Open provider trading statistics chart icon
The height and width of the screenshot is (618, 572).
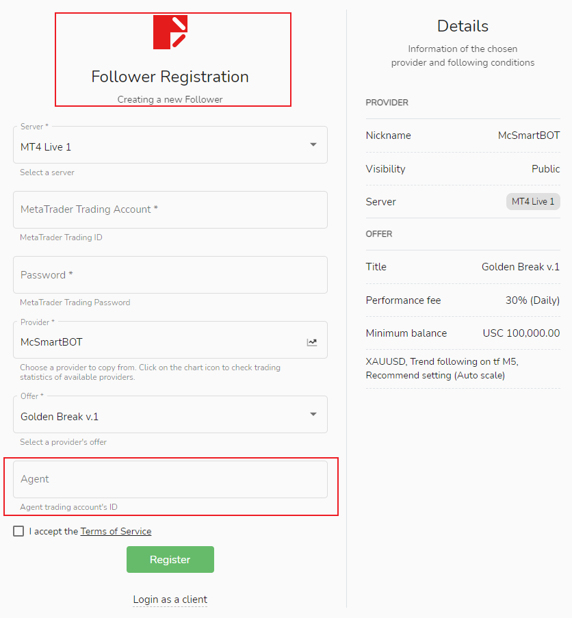click(x=312, y=342)
